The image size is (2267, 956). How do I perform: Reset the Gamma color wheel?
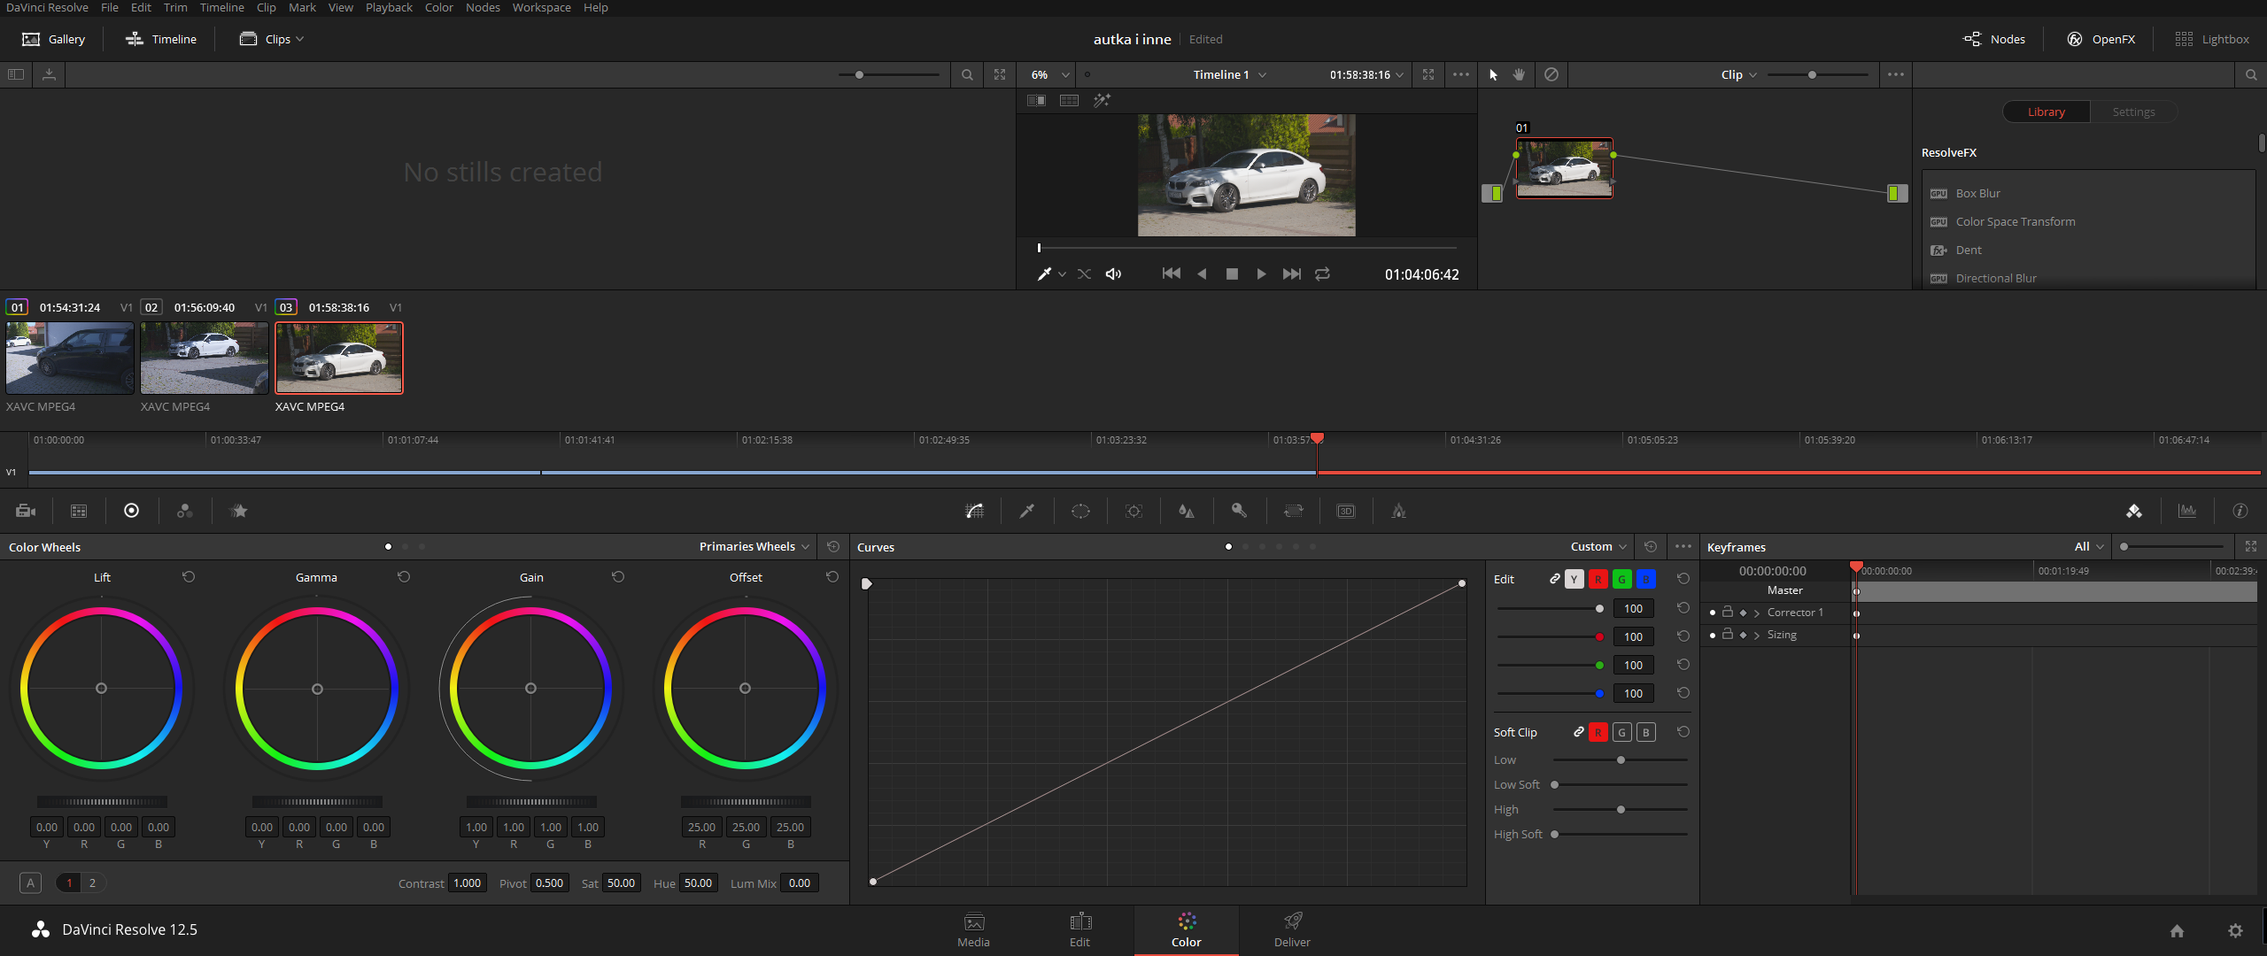404,577
